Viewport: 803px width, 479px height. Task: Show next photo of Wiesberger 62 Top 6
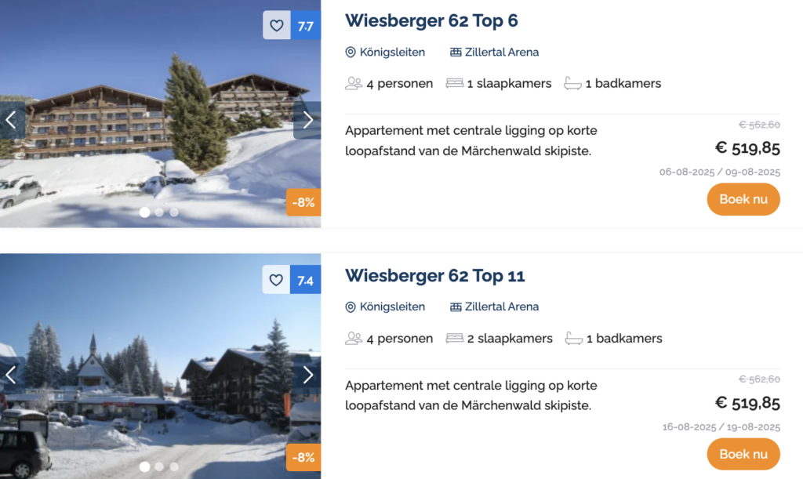307,120
